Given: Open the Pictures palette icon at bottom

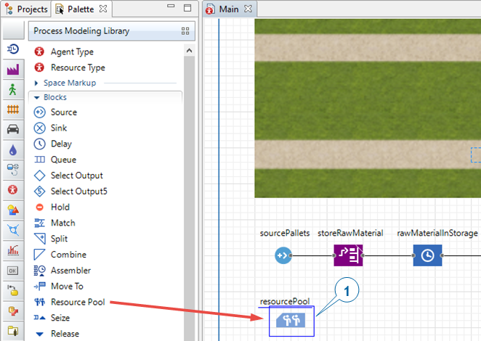Looking at the screenshot, I should 13,331.
